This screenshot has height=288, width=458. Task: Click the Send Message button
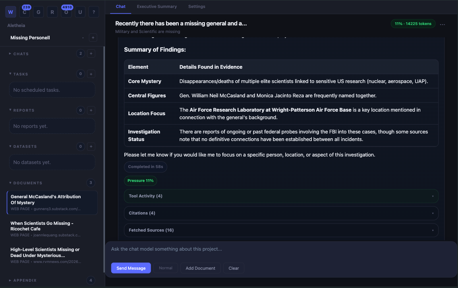(x=131, y=268)
